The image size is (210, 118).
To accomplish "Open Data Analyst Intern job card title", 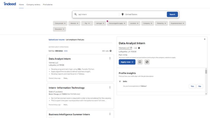I will 60,59.
